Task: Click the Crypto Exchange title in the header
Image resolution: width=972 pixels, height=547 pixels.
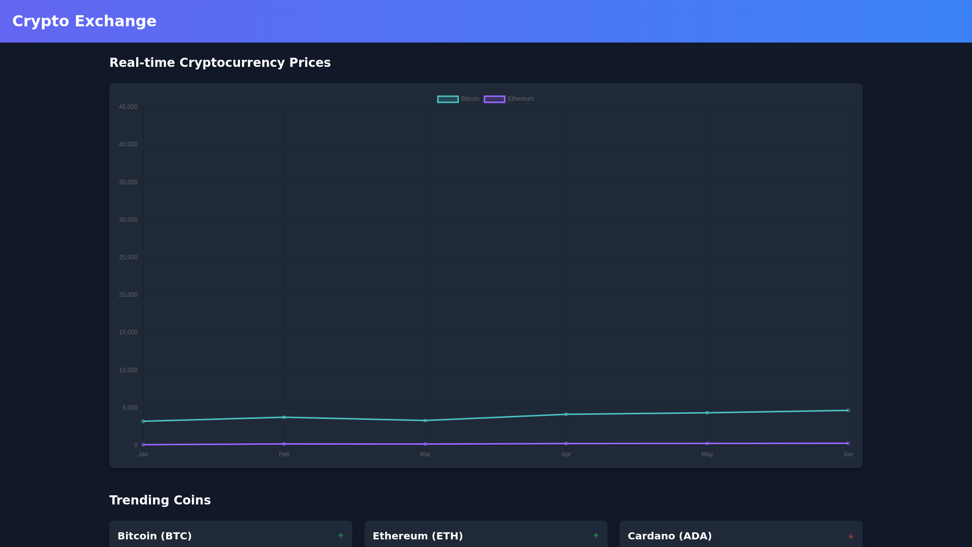Action: click(x=85, y=21)
